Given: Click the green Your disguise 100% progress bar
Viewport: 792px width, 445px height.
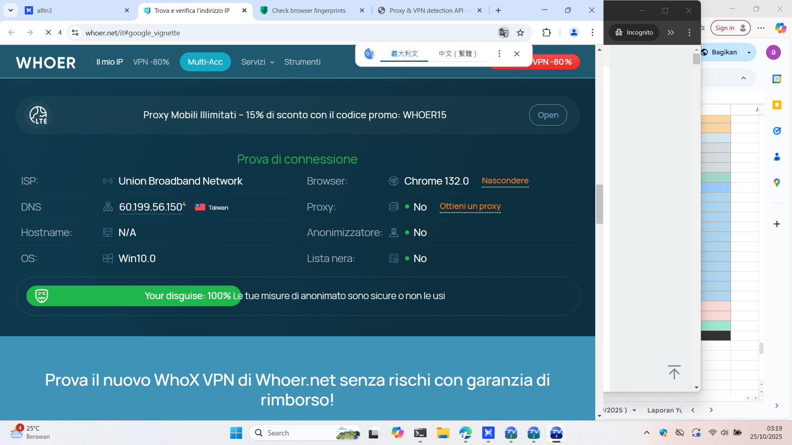Looking at the screenshot, I should 134,296.
